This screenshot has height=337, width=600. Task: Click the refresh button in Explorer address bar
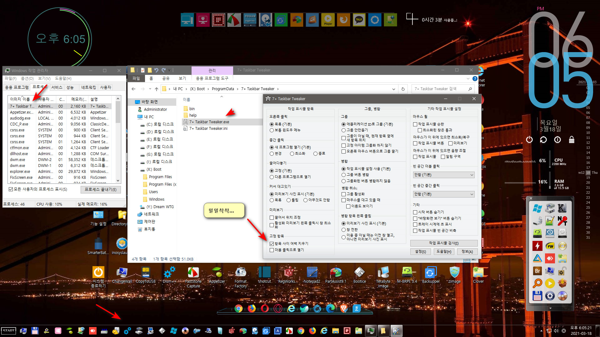coord(403,89)
